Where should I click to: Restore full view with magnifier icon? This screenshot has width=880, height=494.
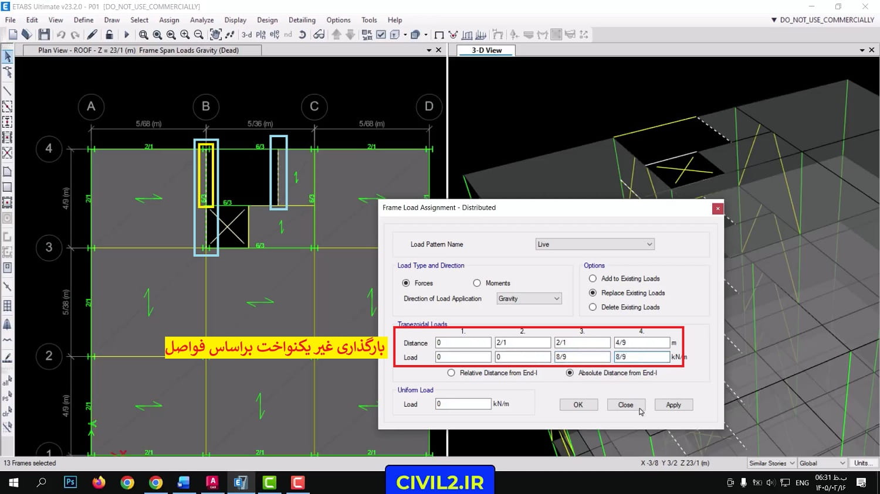157,35
